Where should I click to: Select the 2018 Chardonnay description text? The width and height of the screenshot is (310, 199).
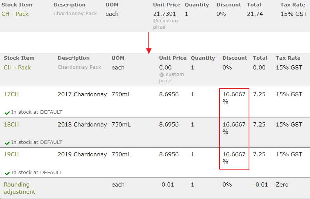82,125
